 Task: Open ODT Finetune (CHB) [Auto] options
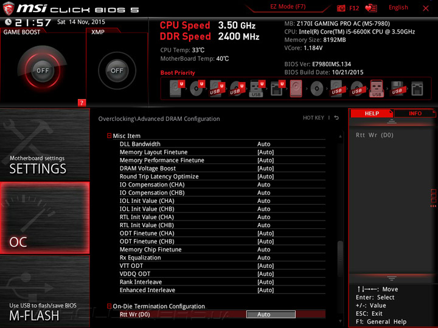click(265, 241)
